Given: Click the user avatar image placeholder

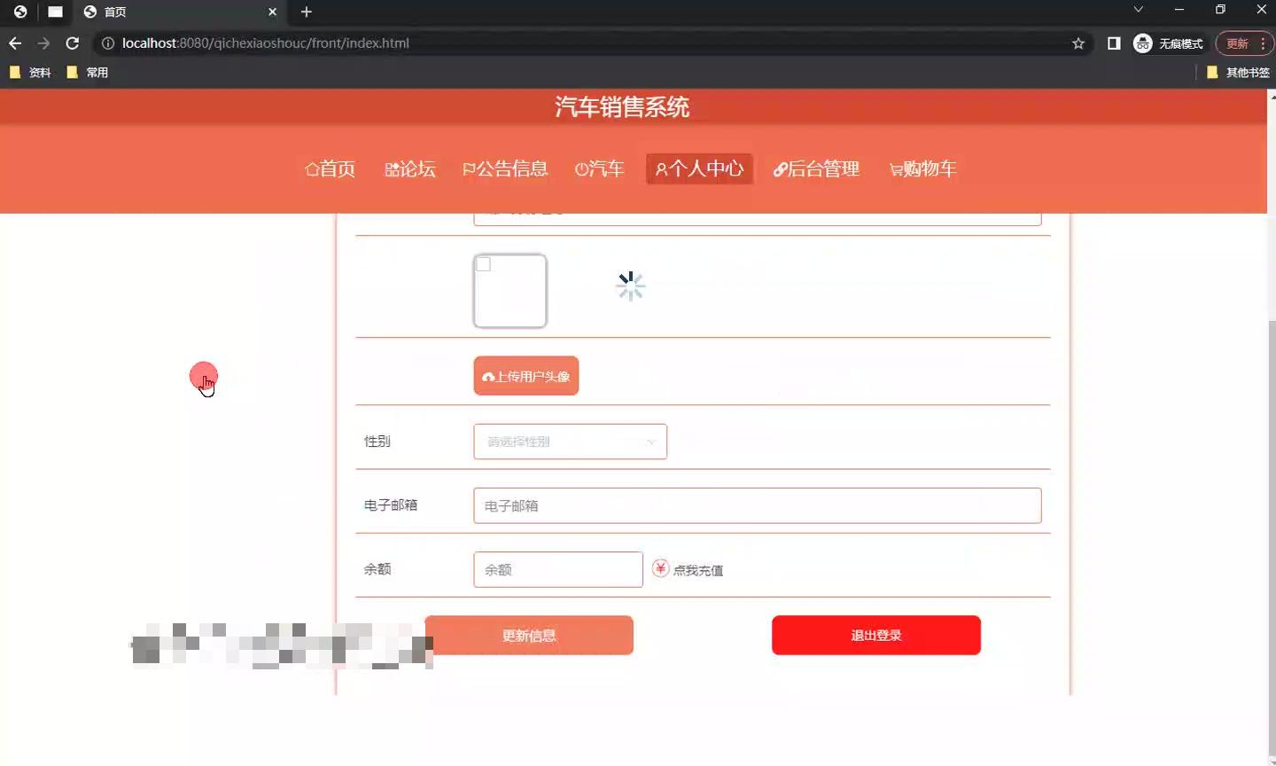Looking at the screenshot, I should [x=510, y=291].
